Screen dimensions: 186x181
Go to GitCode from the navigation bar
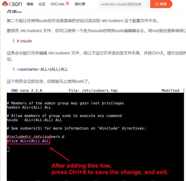57,4
